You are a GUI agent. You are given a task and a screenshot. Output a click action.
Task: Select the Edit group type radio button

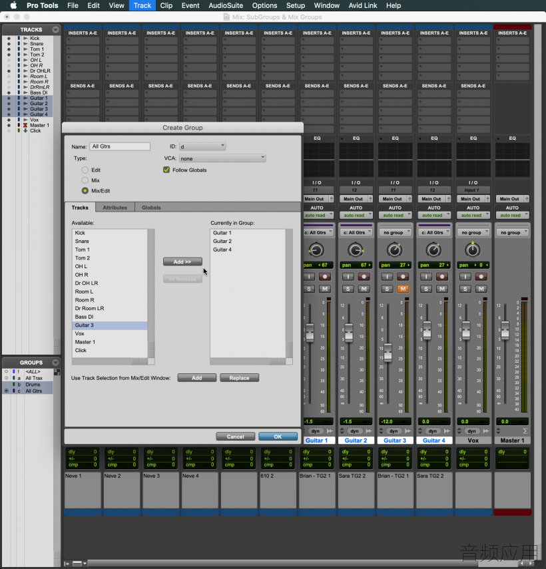click(x=85, y=170)
